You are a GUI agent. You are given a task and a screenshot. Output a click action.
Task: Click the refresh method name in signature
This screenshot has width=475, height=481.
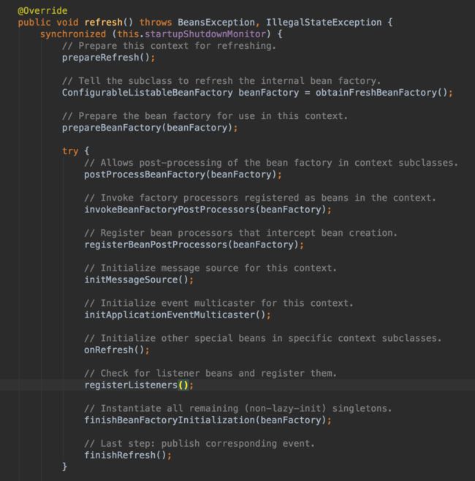tap(103, 23)
